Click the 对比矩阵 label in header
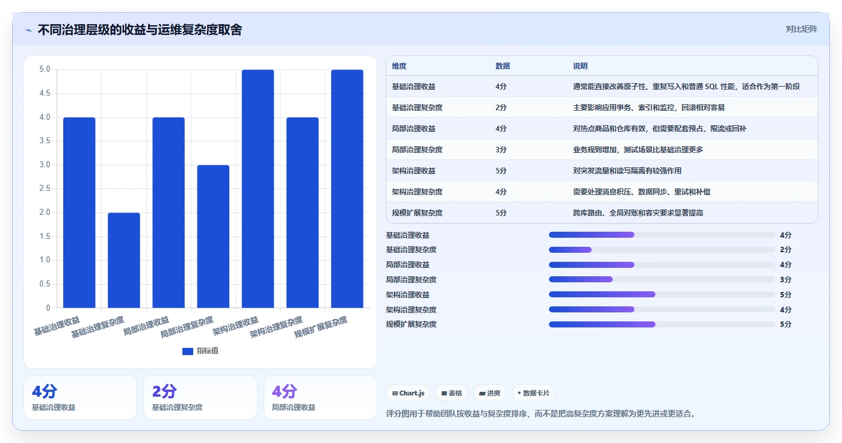The height and width of the screenshot is (443, 842). click(x=801, y=29)
